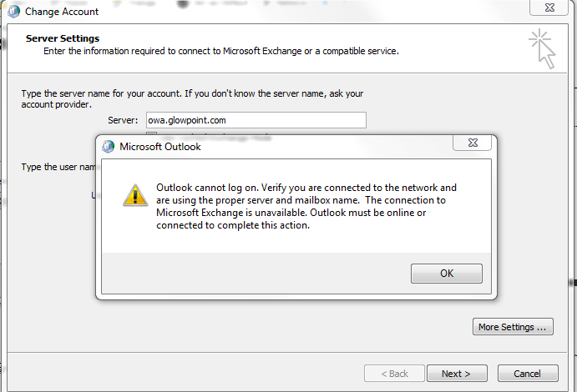Click the disabled Back button

(x=394, y=374)
